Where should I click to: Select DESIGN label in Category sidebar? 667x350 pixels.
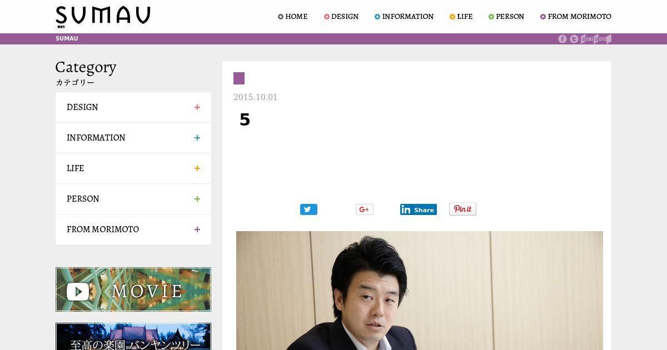(x=82, y=107)
